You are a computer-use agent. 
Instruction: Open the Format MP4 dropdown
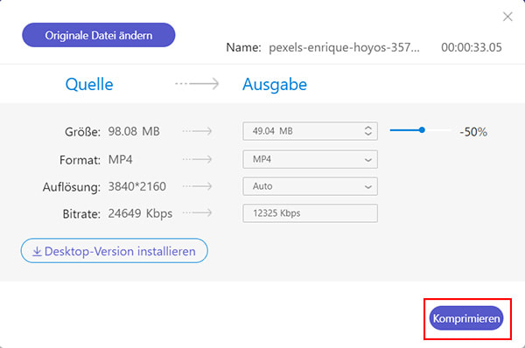coord(310,159)
